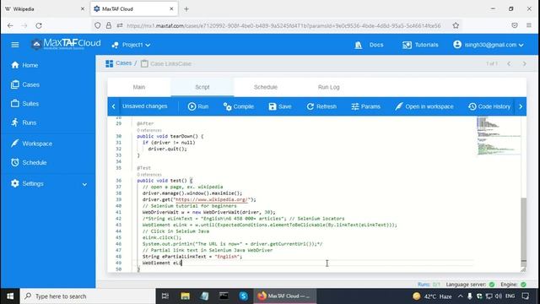
Task: View the Code History
Action: [489, 106]
